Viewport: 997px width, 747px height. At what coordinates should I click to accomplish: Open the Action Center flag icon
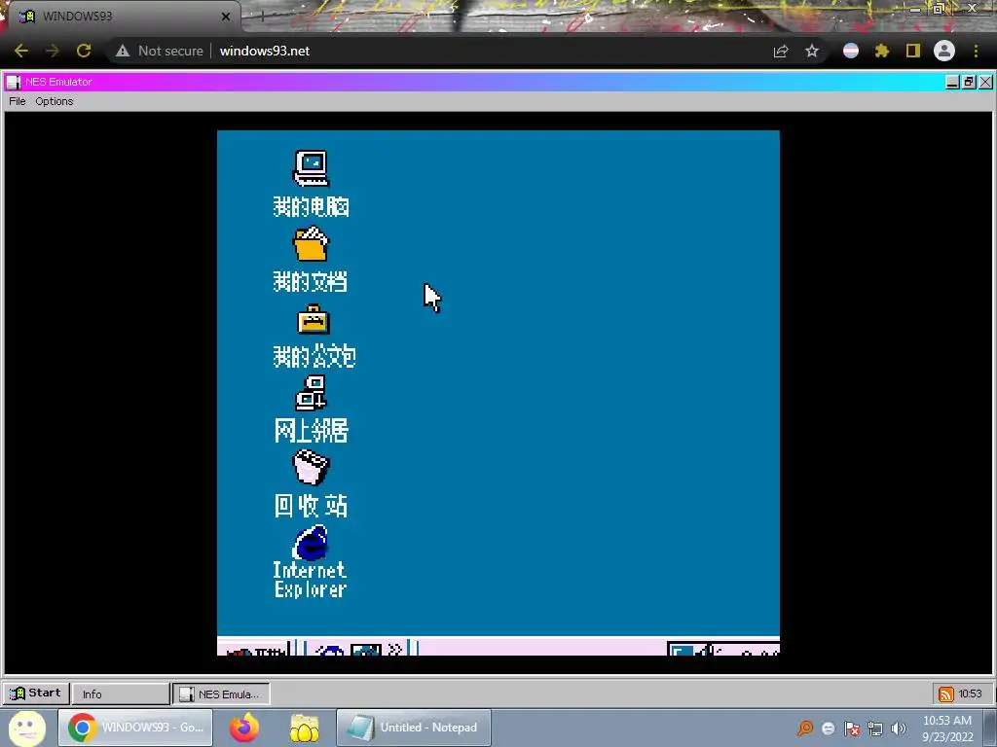tap(852, 729)
